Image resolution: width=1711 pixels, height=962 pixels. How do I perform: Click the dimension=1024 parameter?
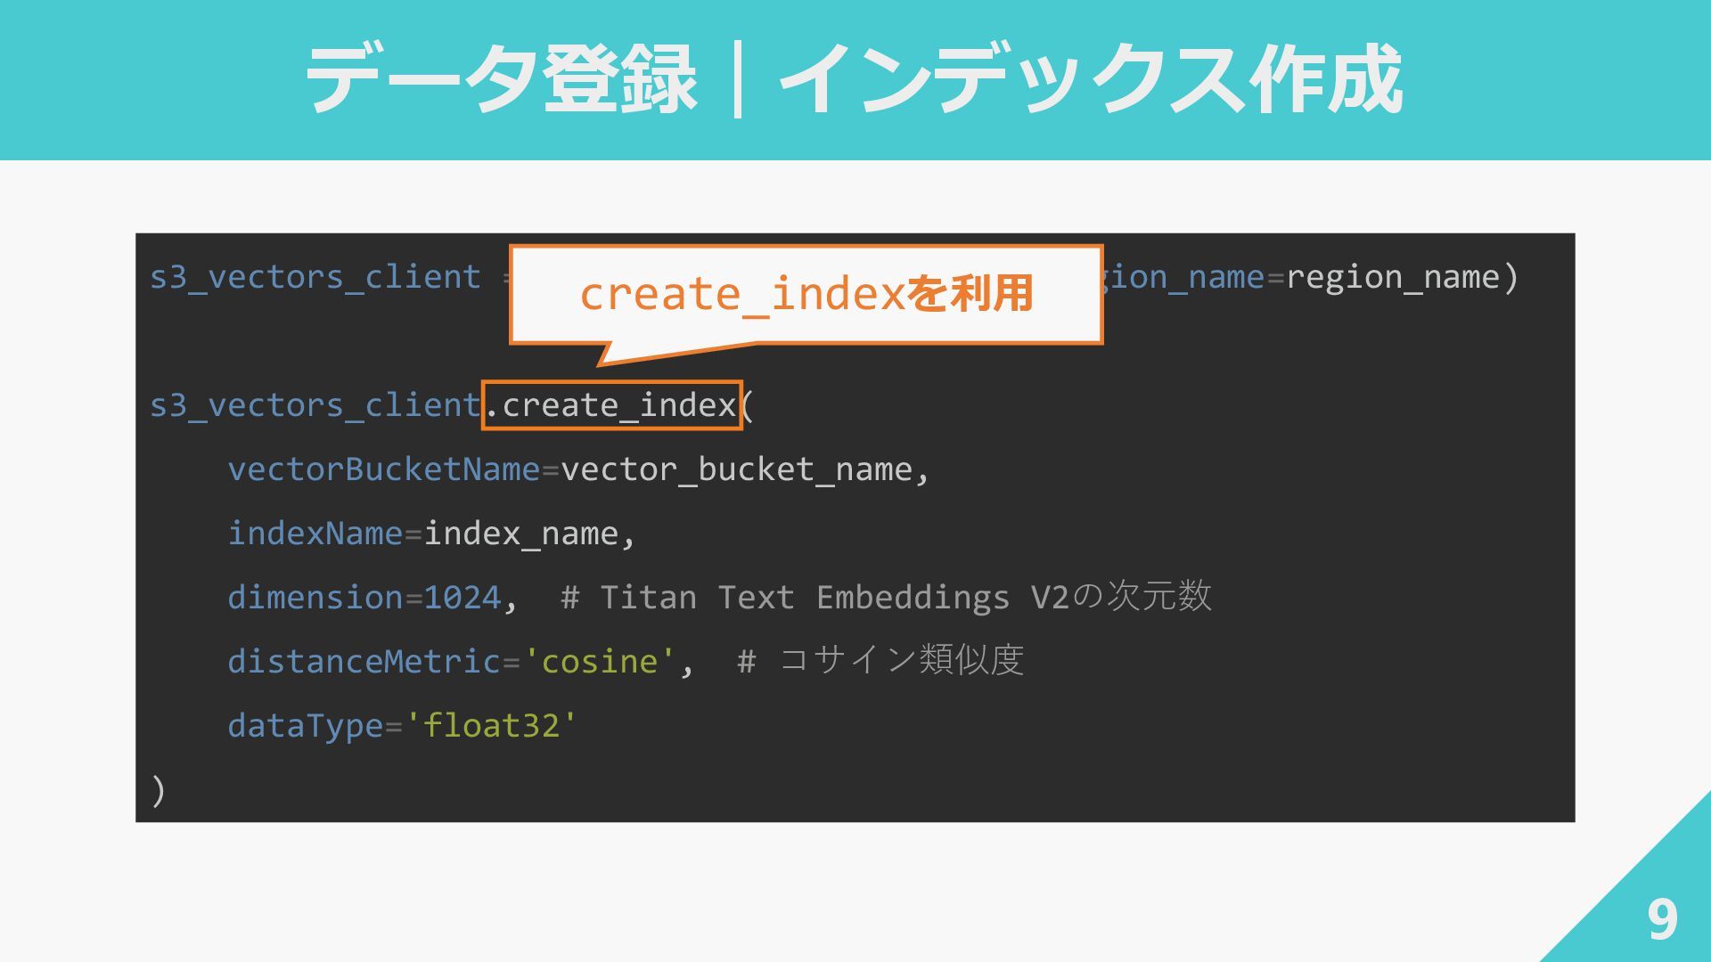tap(364, 598)
